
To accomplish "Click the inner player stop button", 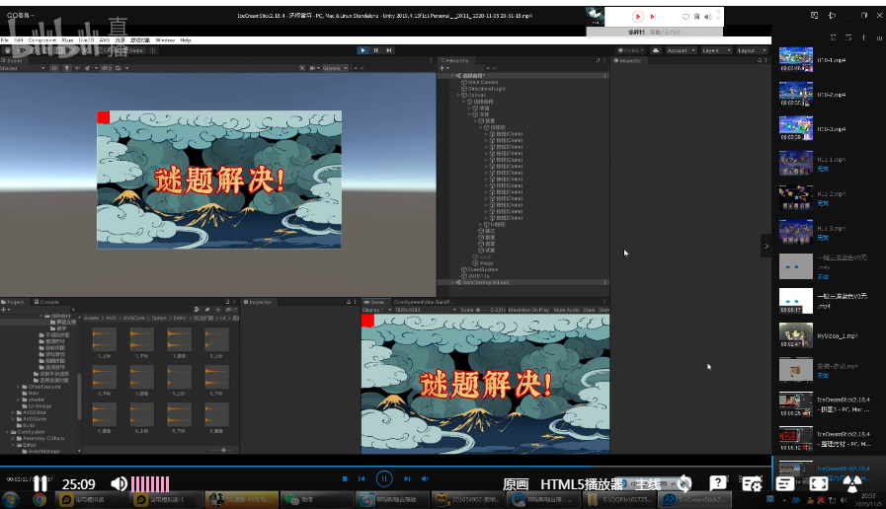I will click(345, 478).
